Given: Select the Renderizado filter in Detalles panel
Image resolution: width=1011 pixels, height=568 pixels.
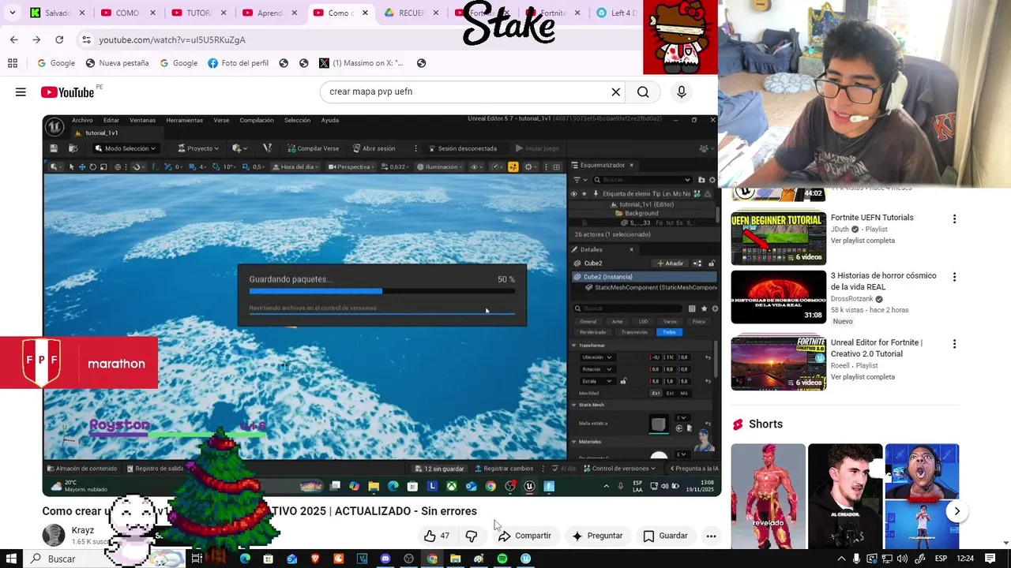Looking at the screenshot, I should pyautogui.click(x=593, y=332).
